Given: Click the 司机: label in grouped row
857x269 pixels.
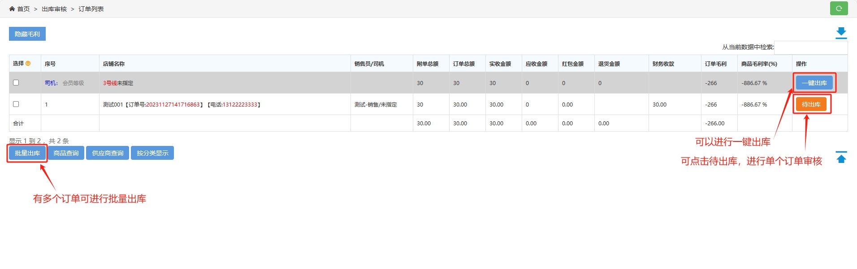Looking at the screenshot, I should click(x=51, y=83).
